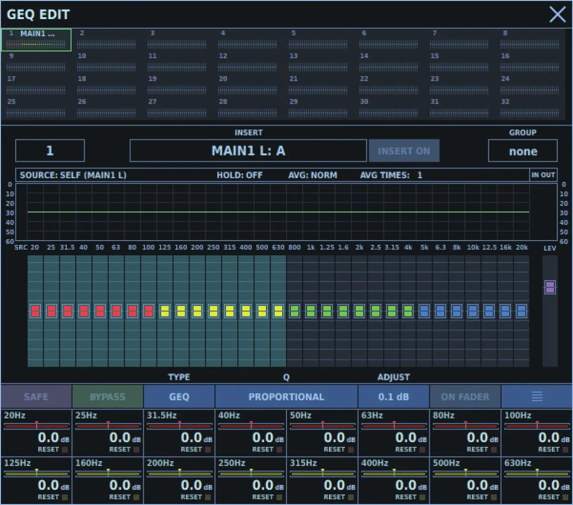This screenshot has width=573, height=505.
Task: Click the 125 Hz yellow fader knob
Action: (x=165, y=311)
